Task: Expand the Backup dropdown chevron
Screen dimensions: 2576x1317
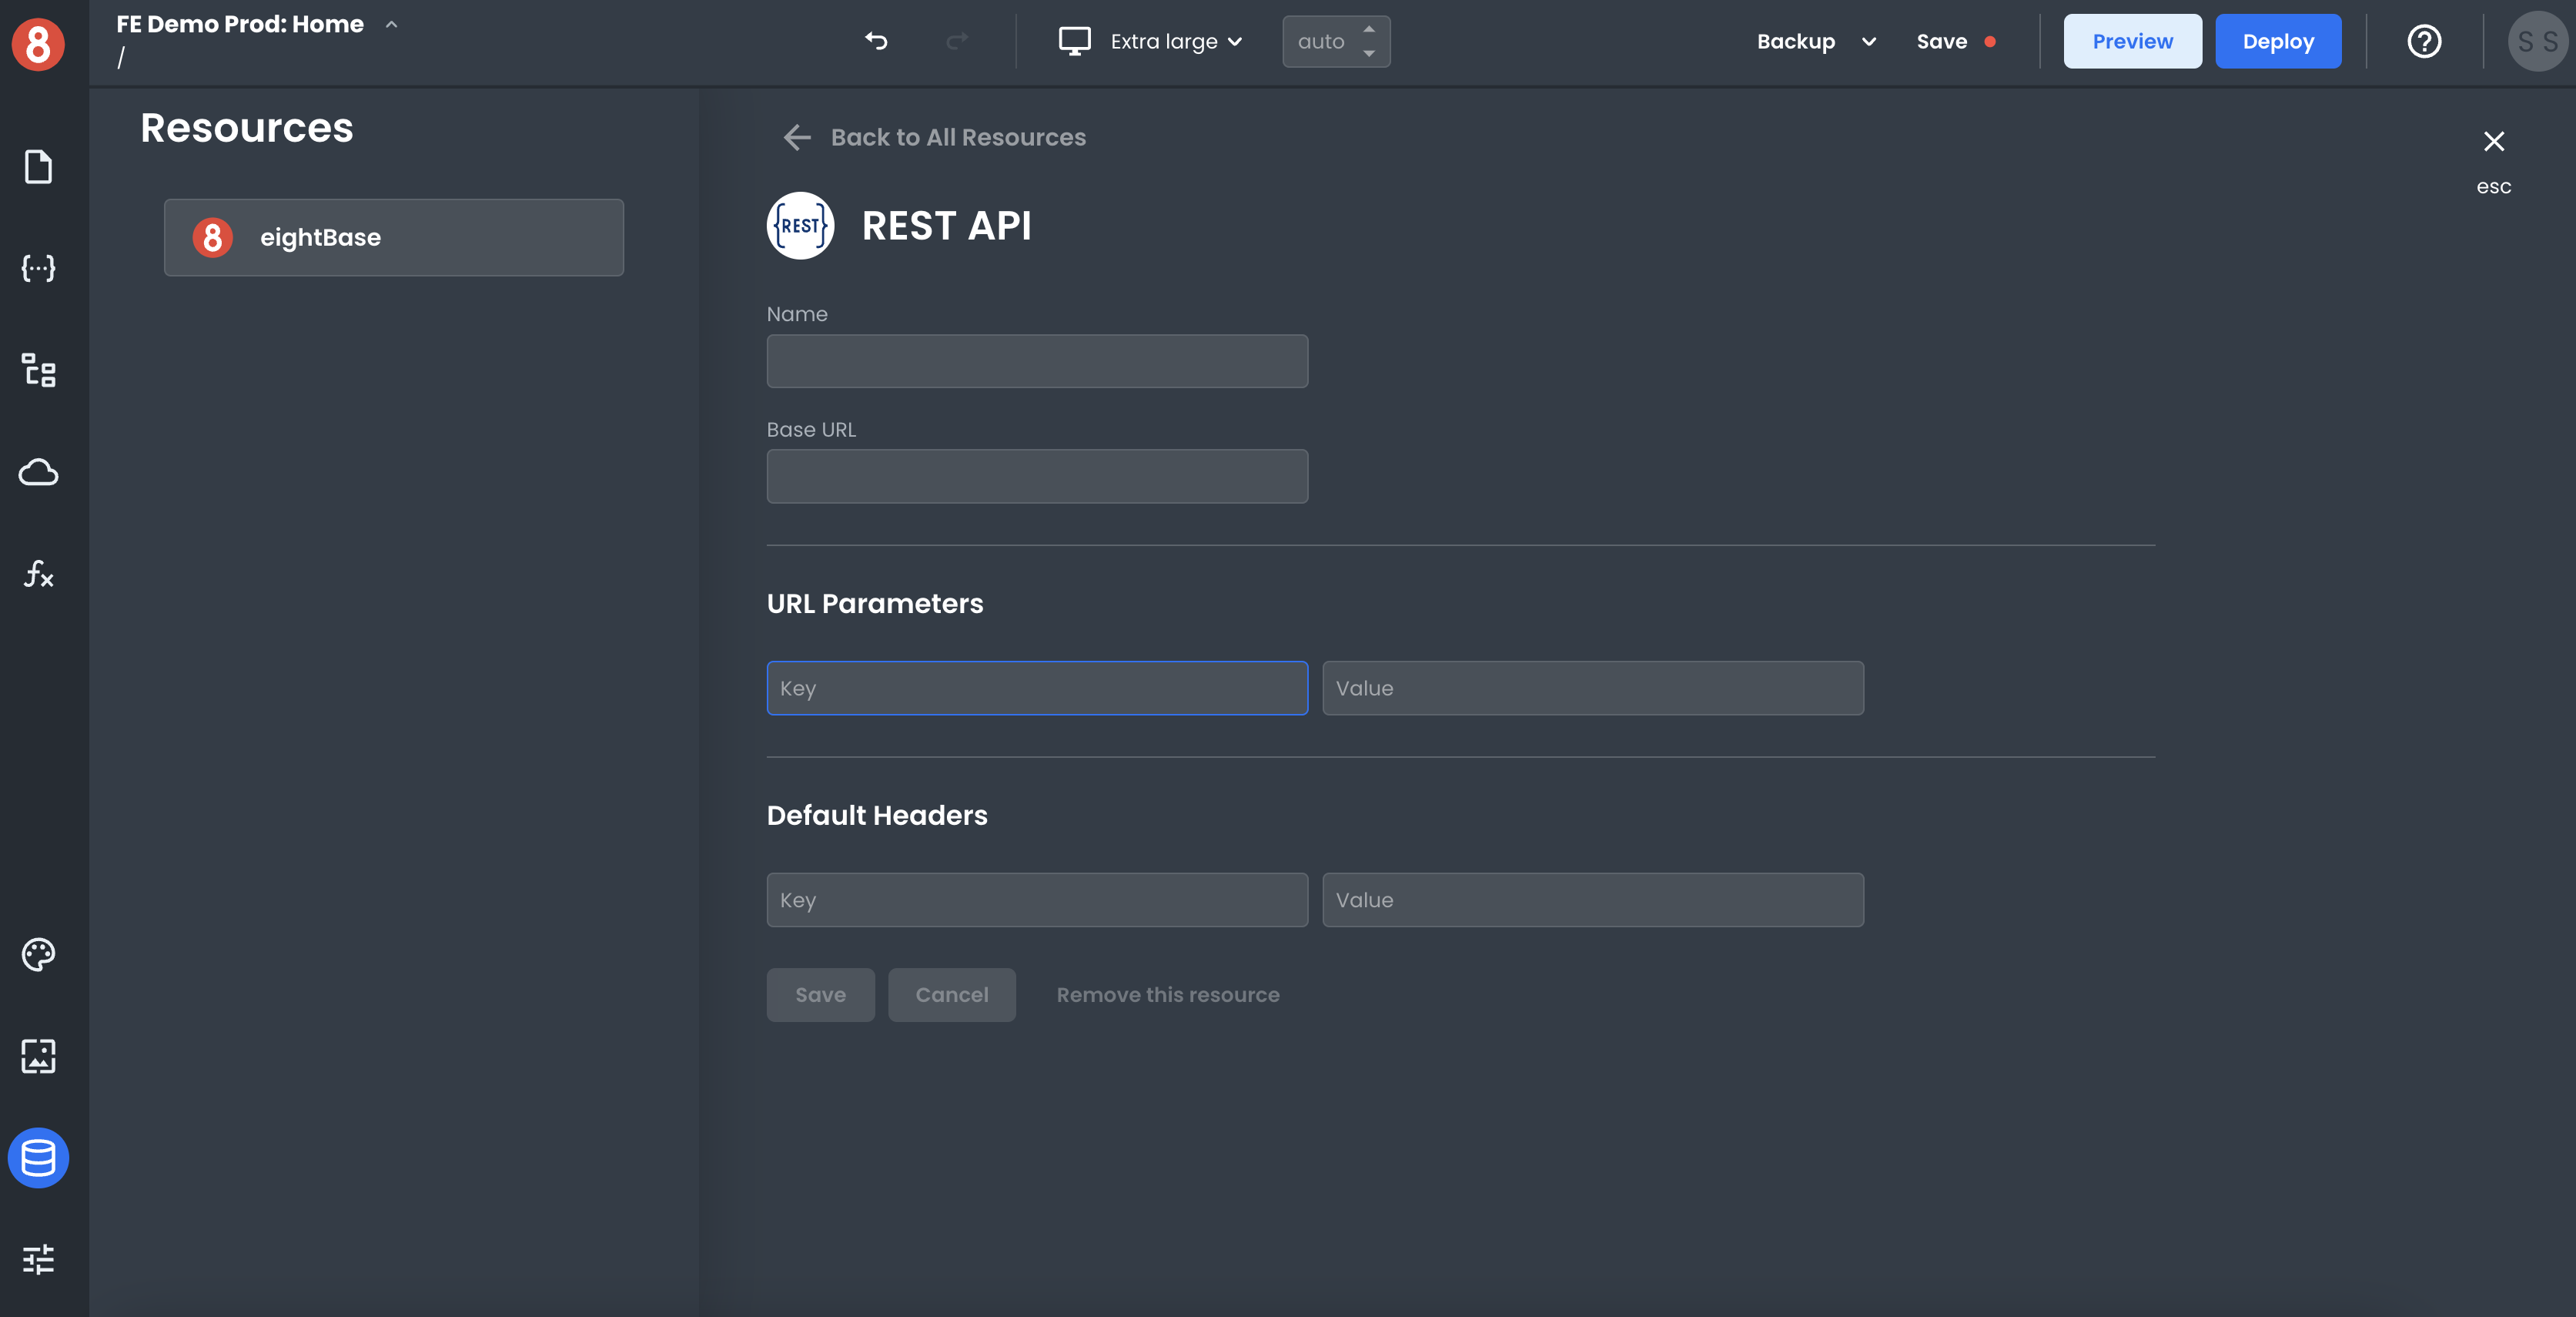Action: coord(1868,41)
